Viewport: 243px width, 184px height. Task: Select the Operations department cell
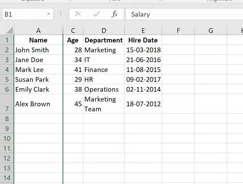(x=104, y=89)
